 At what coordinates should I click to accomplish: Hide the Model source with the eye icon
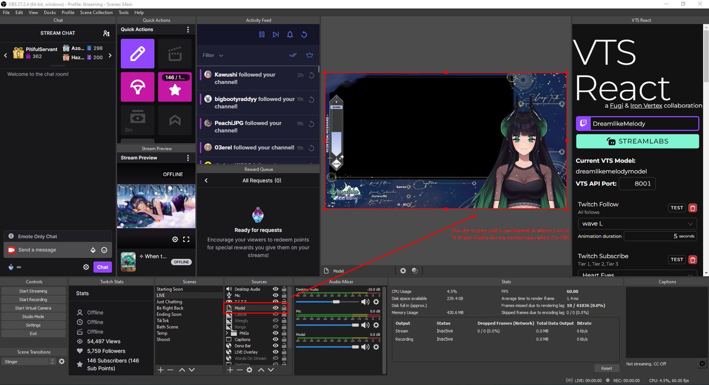point(276,308)
